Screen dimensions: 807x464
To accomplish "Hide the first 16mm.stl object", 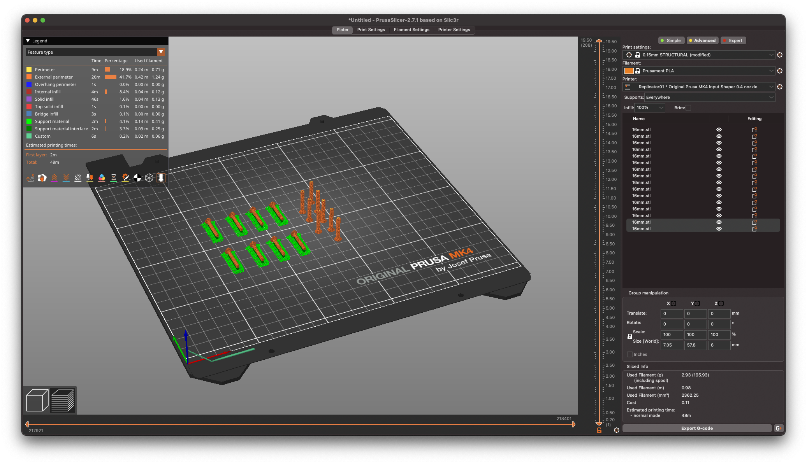I will [719, 130].
